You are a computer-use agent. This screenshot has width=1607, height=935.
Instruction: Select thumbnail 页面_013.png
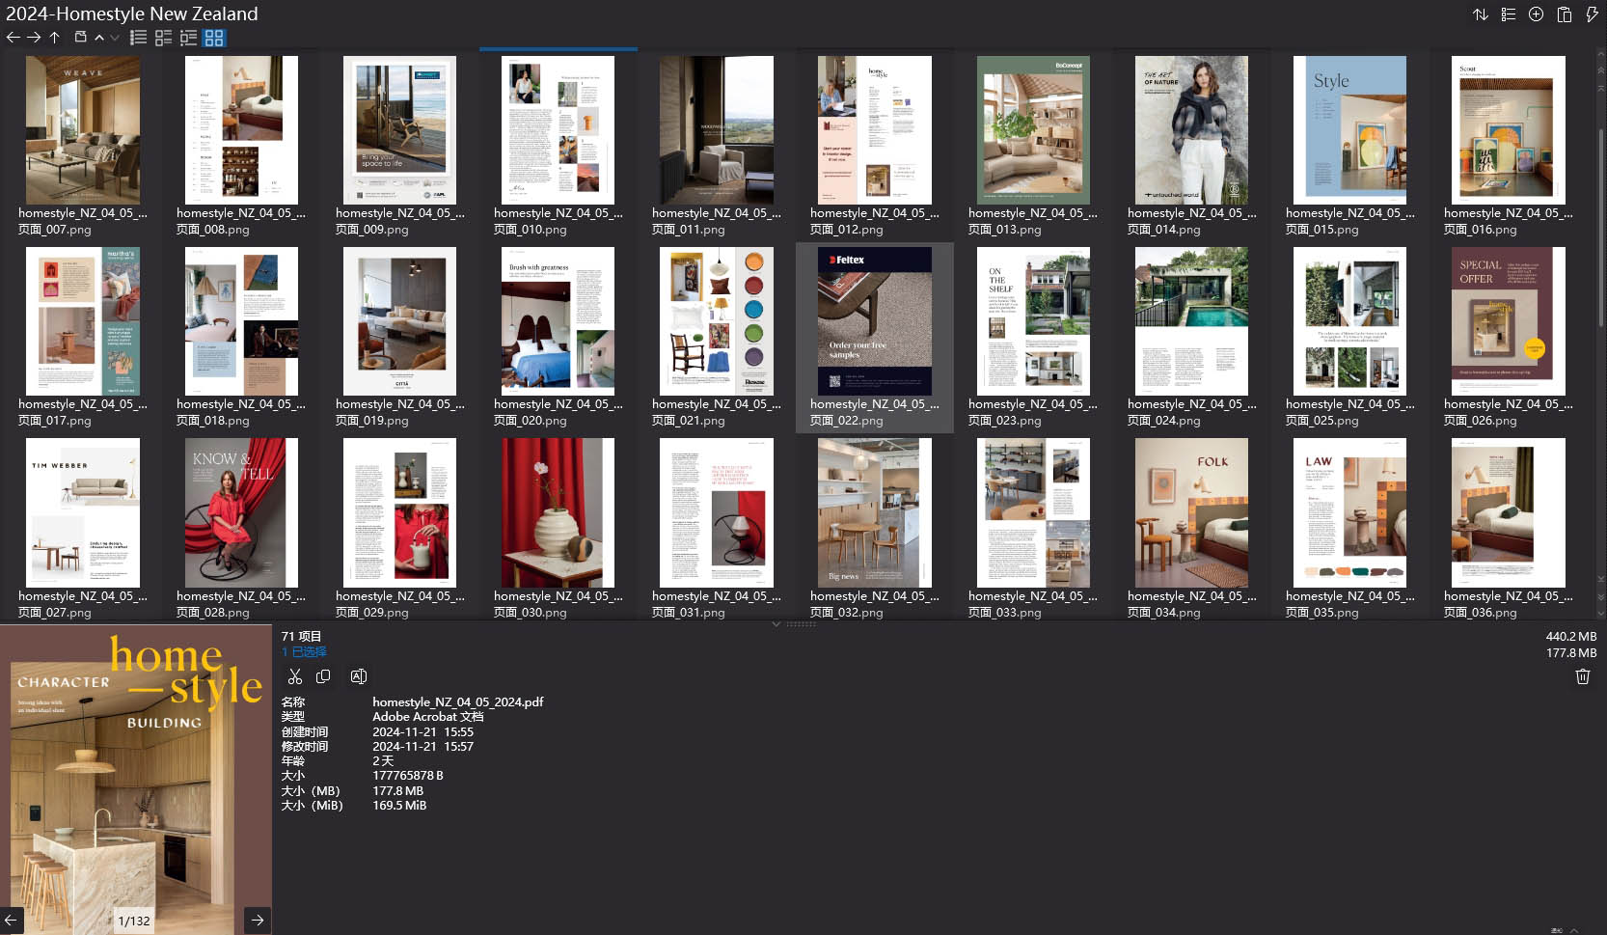[x=1033, y=130]
